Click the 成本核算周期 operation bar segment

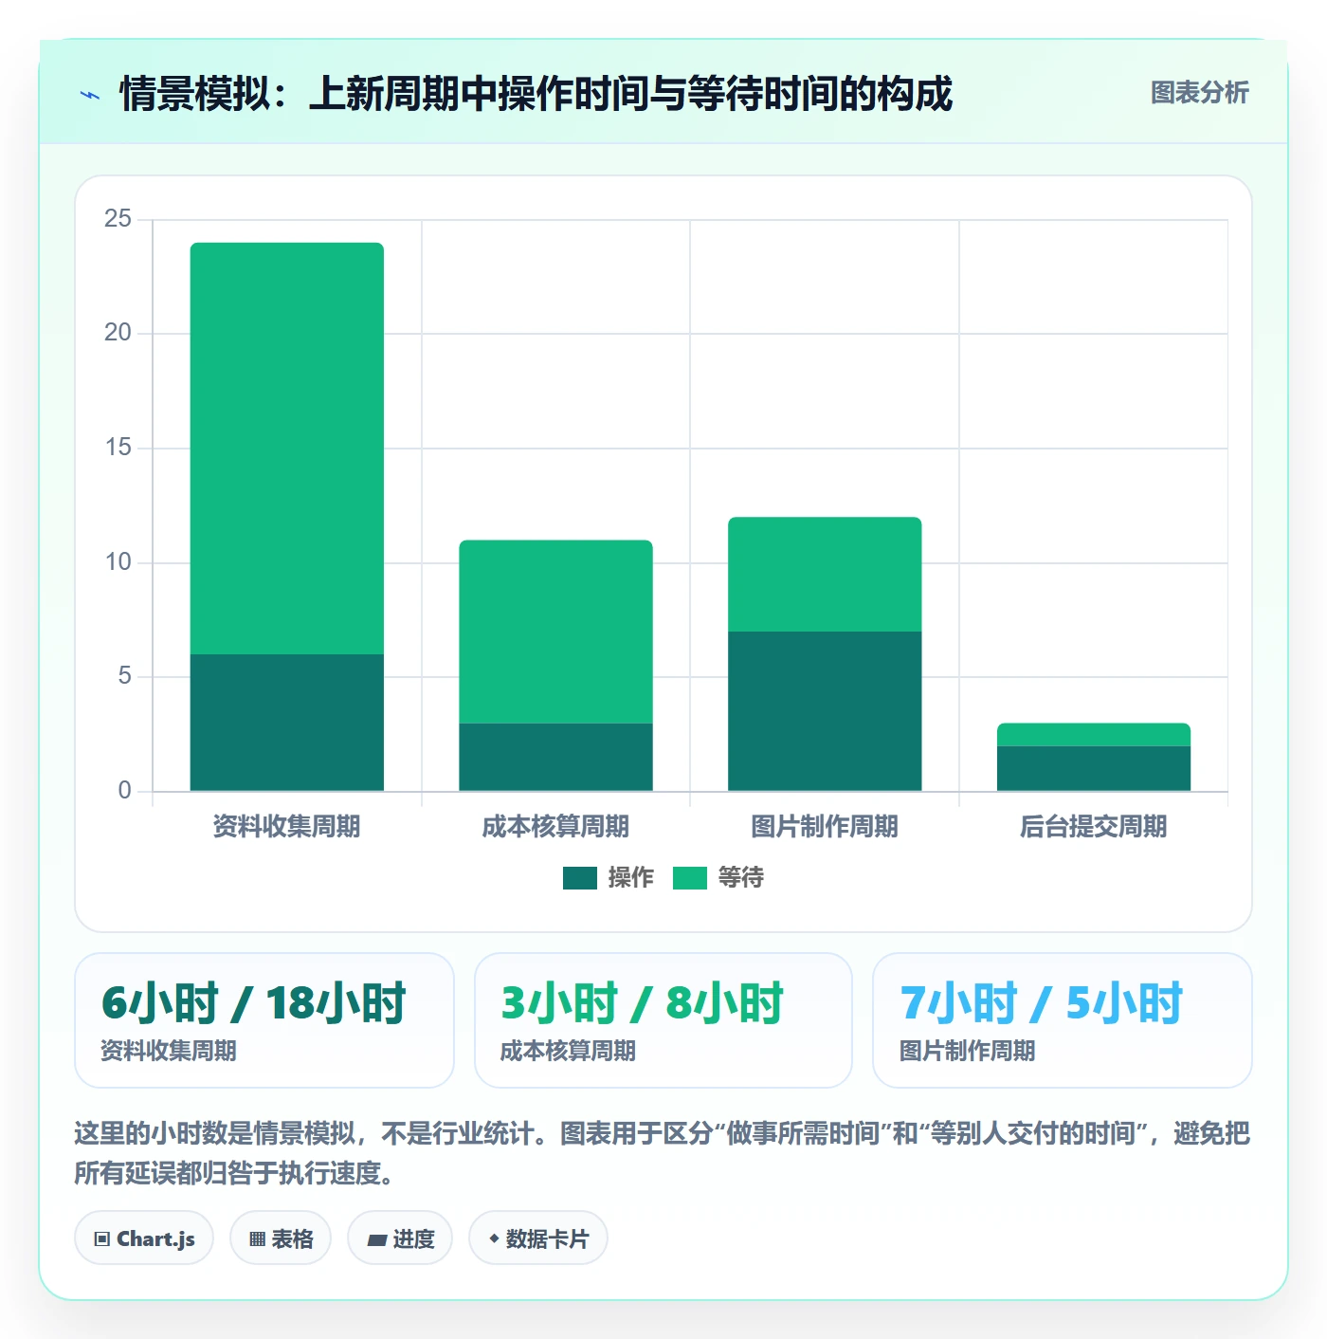click(x=556, y=757)
